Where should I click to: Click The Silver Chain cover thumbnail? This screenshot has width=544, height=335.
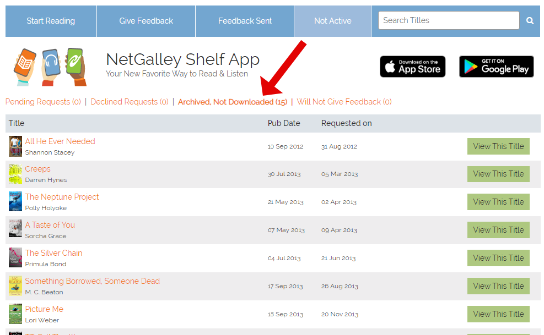pyautogui.click(x=15, y=258)
